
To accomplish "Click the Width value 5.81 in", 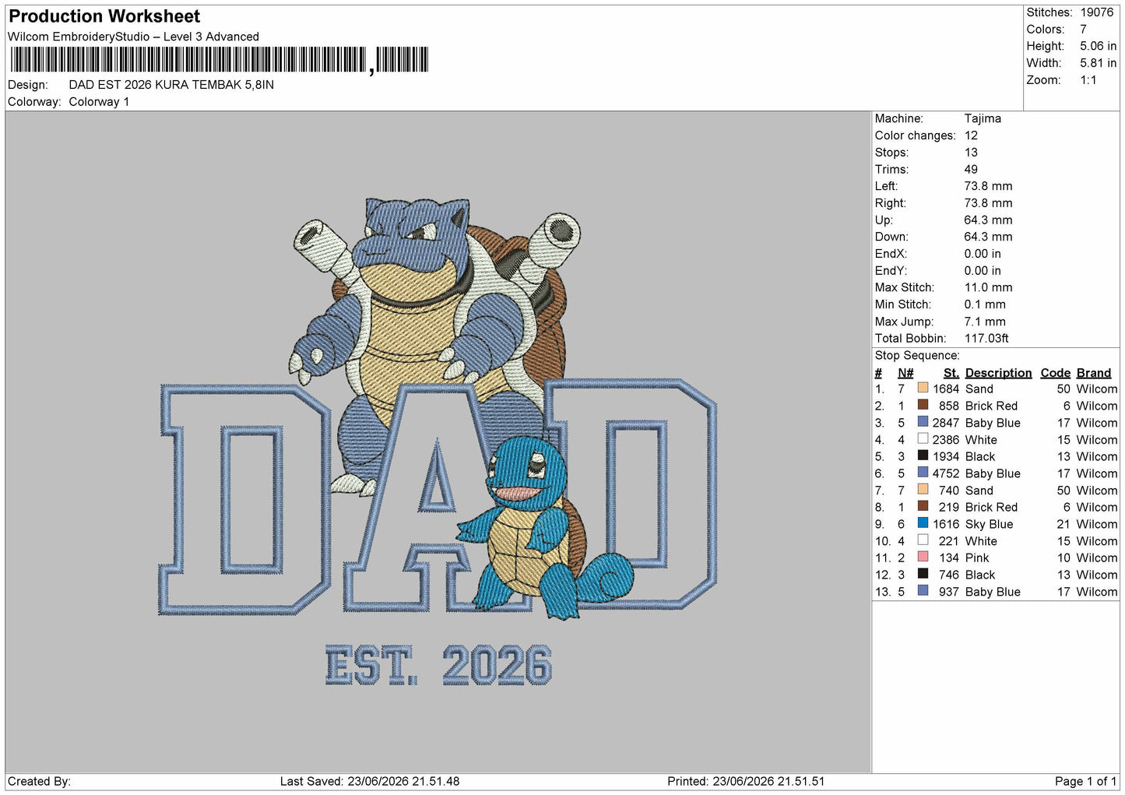I will click(1098, 63).
